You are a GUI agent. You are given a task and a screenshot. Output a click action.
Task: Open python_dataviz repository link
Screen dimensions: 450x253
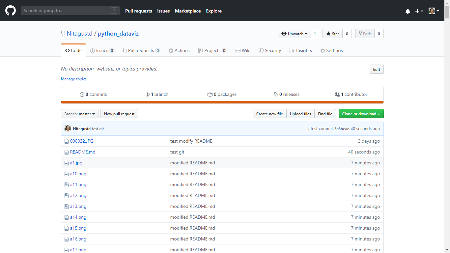tap(118, 34)
